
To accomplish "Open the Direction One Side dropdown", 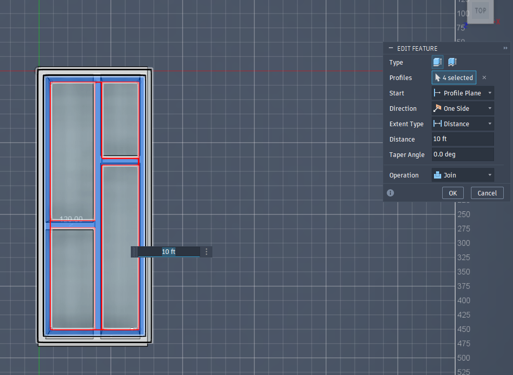I will (463, 108).
